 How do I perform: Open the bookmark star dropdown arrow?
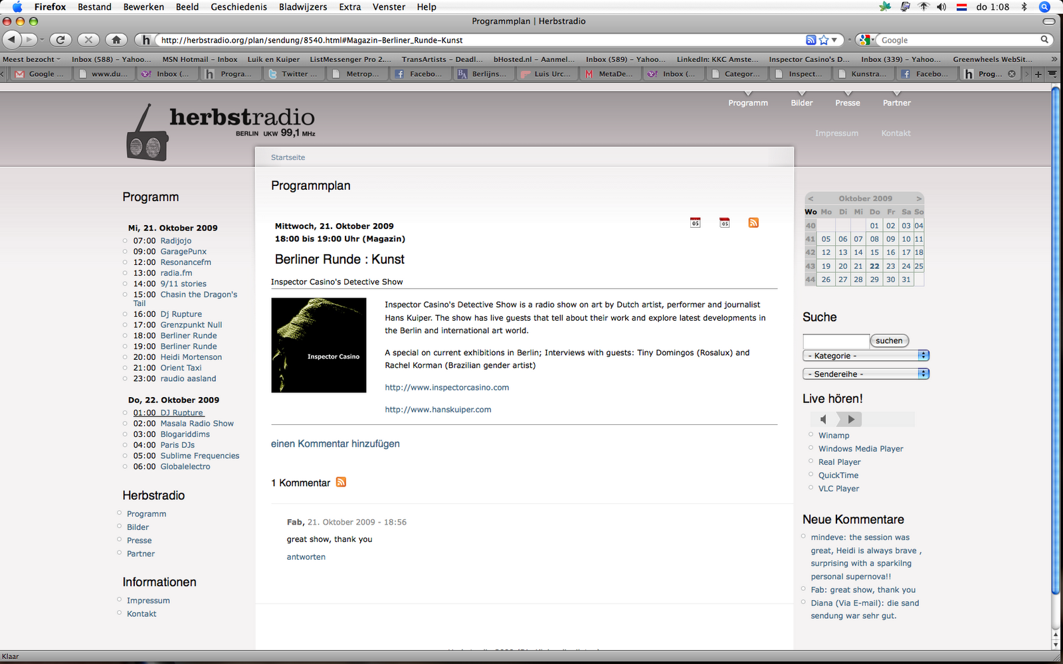pyautogui.click(x=834, y=40)
